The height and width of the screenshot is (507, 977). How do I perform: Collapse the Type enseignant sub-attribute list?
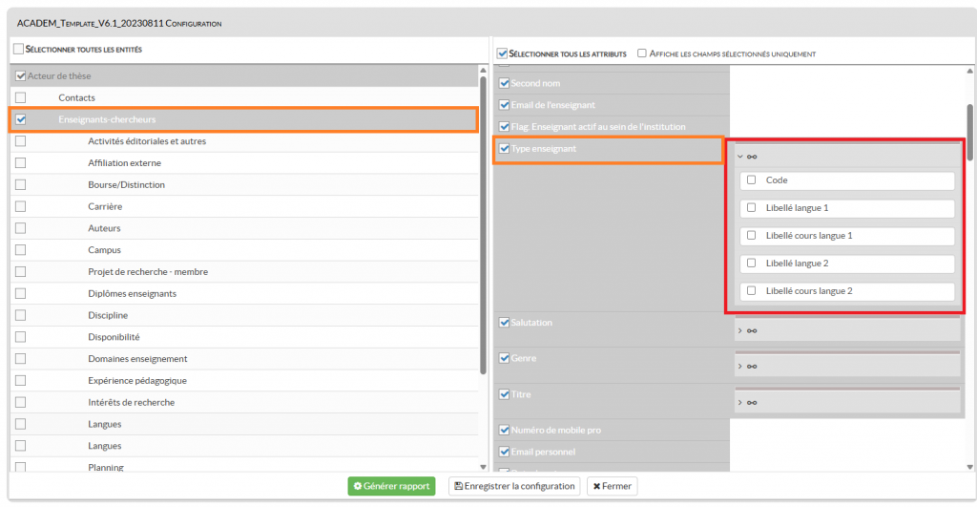[x=740, y=157]
